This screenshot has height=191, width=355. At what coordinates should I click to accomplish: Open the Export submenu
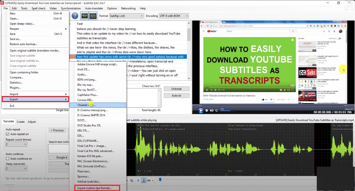pos(35,99)
